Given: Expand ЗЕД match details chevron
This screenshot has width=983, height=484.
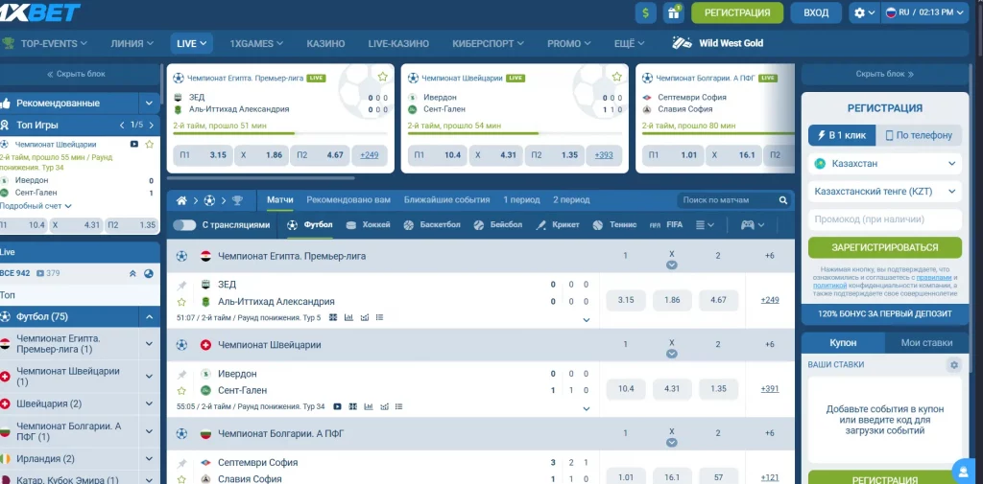Looking at the screenshot, I should click(587, 320).
